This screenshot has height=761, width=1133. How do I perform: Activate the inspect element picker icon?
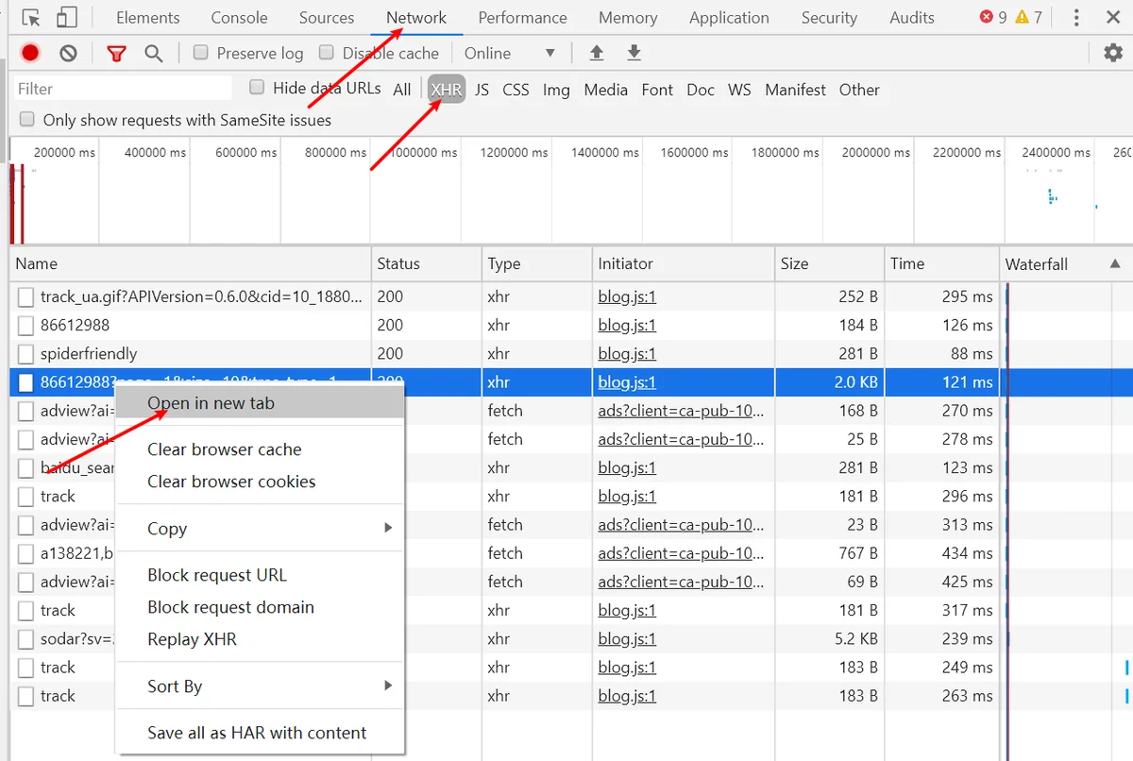coord(31,18)
